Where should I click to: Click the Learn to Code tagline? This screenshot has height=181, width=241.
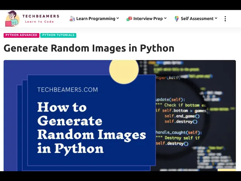[40, 22]
